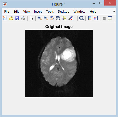
Task: Select the Zoom In magnifier tool
Action: tap(40, 18)
